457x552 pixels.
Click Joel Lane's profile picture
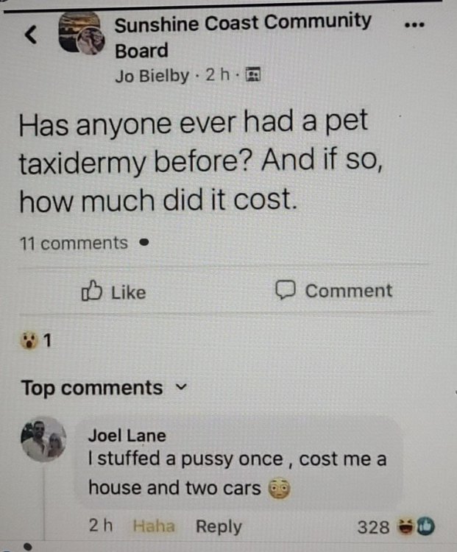(x=43, y=439)
